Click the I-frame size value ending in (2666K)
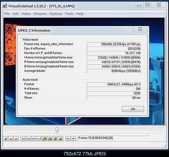The image size is (169, 157). [114, 58]
